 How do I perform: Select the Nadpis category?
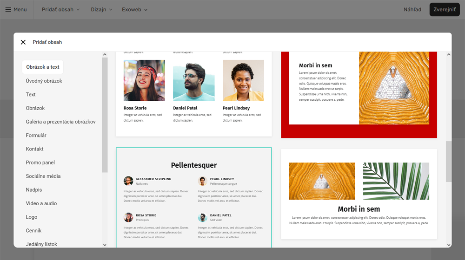(34, 190)
